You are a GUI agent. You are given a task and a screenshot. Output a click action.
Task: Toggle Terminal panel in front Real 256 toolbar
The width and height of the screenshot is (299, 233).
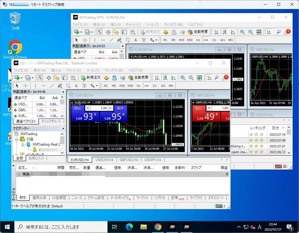(x=65, y=77)
